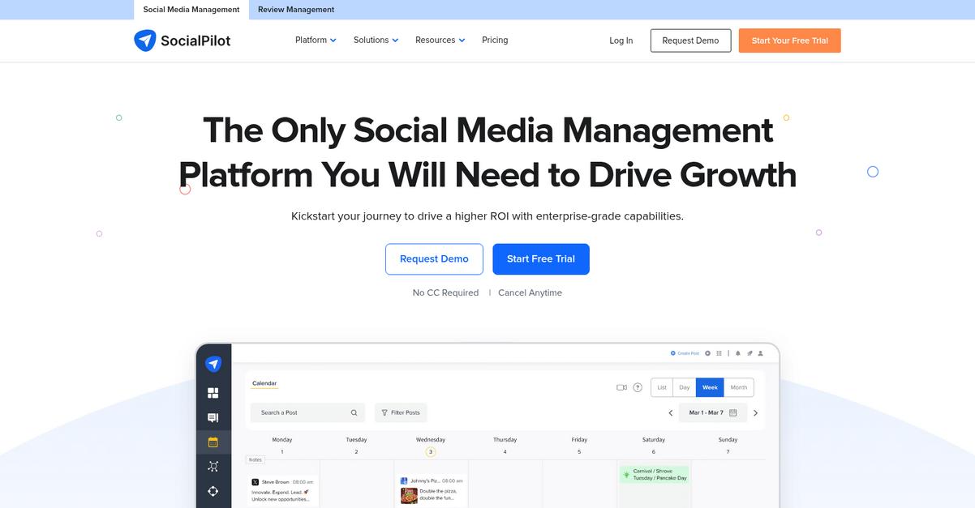Open the dashboard grid icon in mockup sidebar

click(x=213, y=393)
